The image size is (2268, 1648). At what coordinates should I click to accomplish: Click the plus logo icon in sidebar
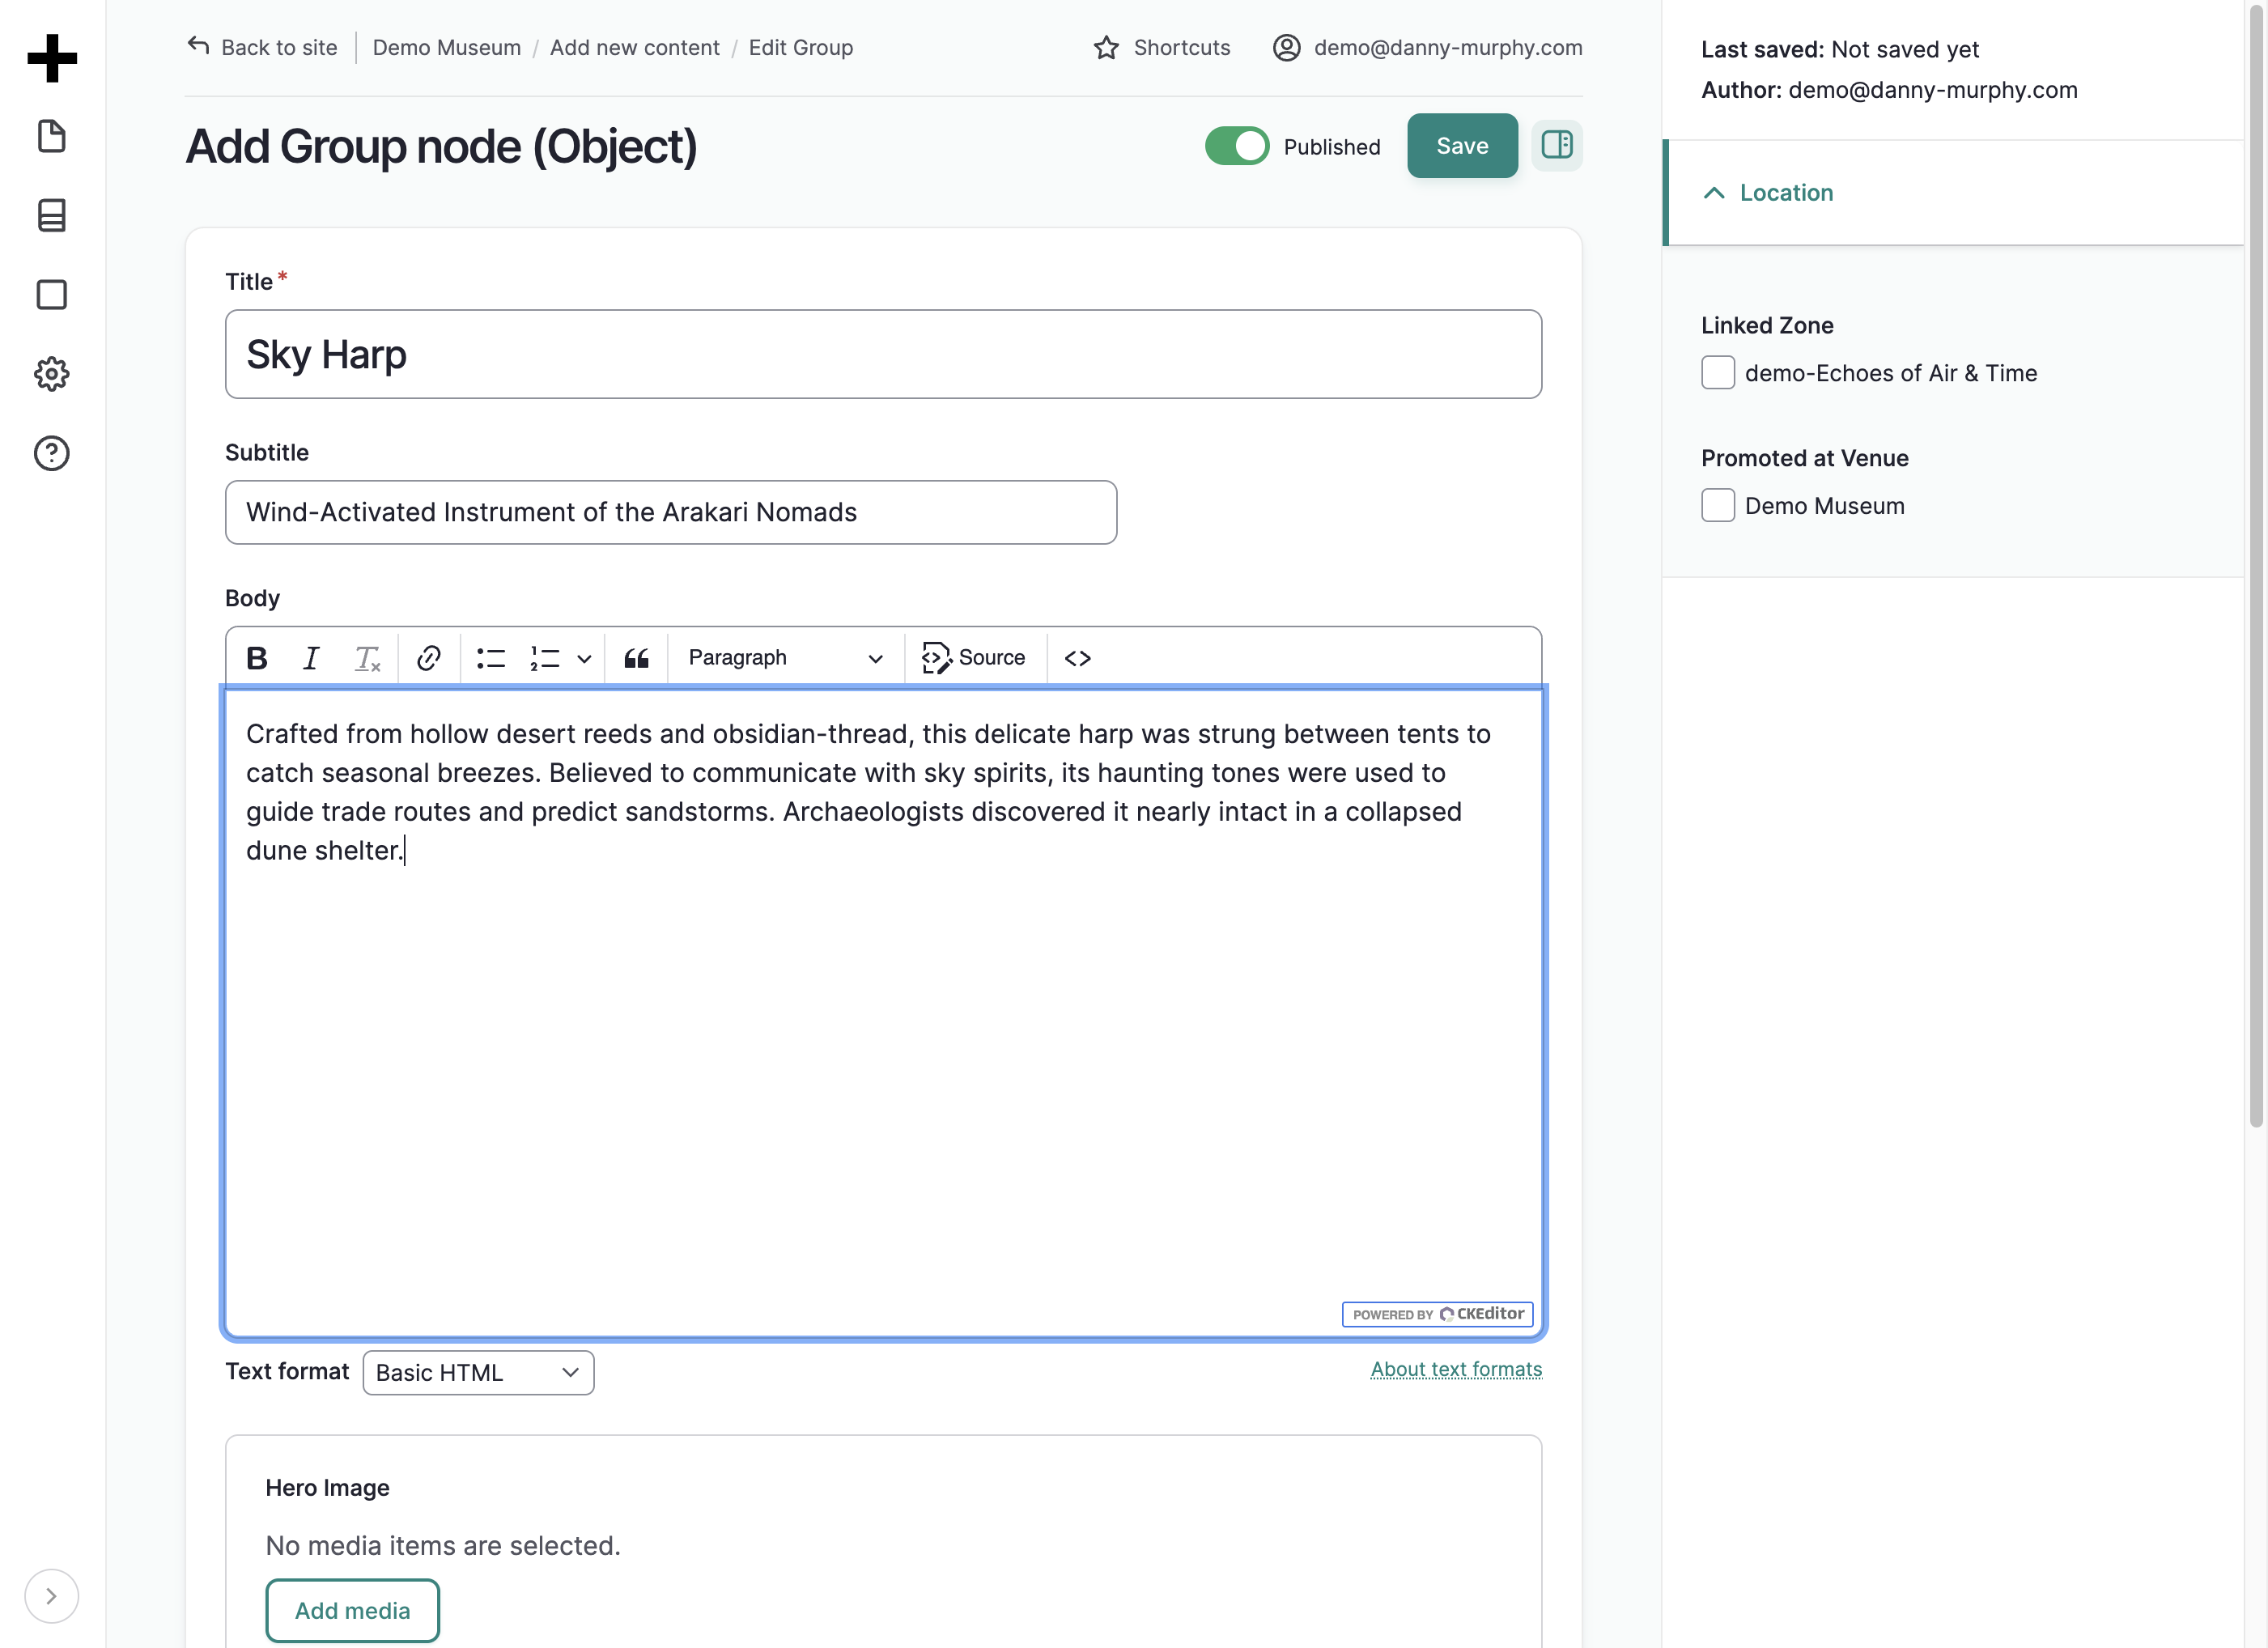(x=52, y=58)
